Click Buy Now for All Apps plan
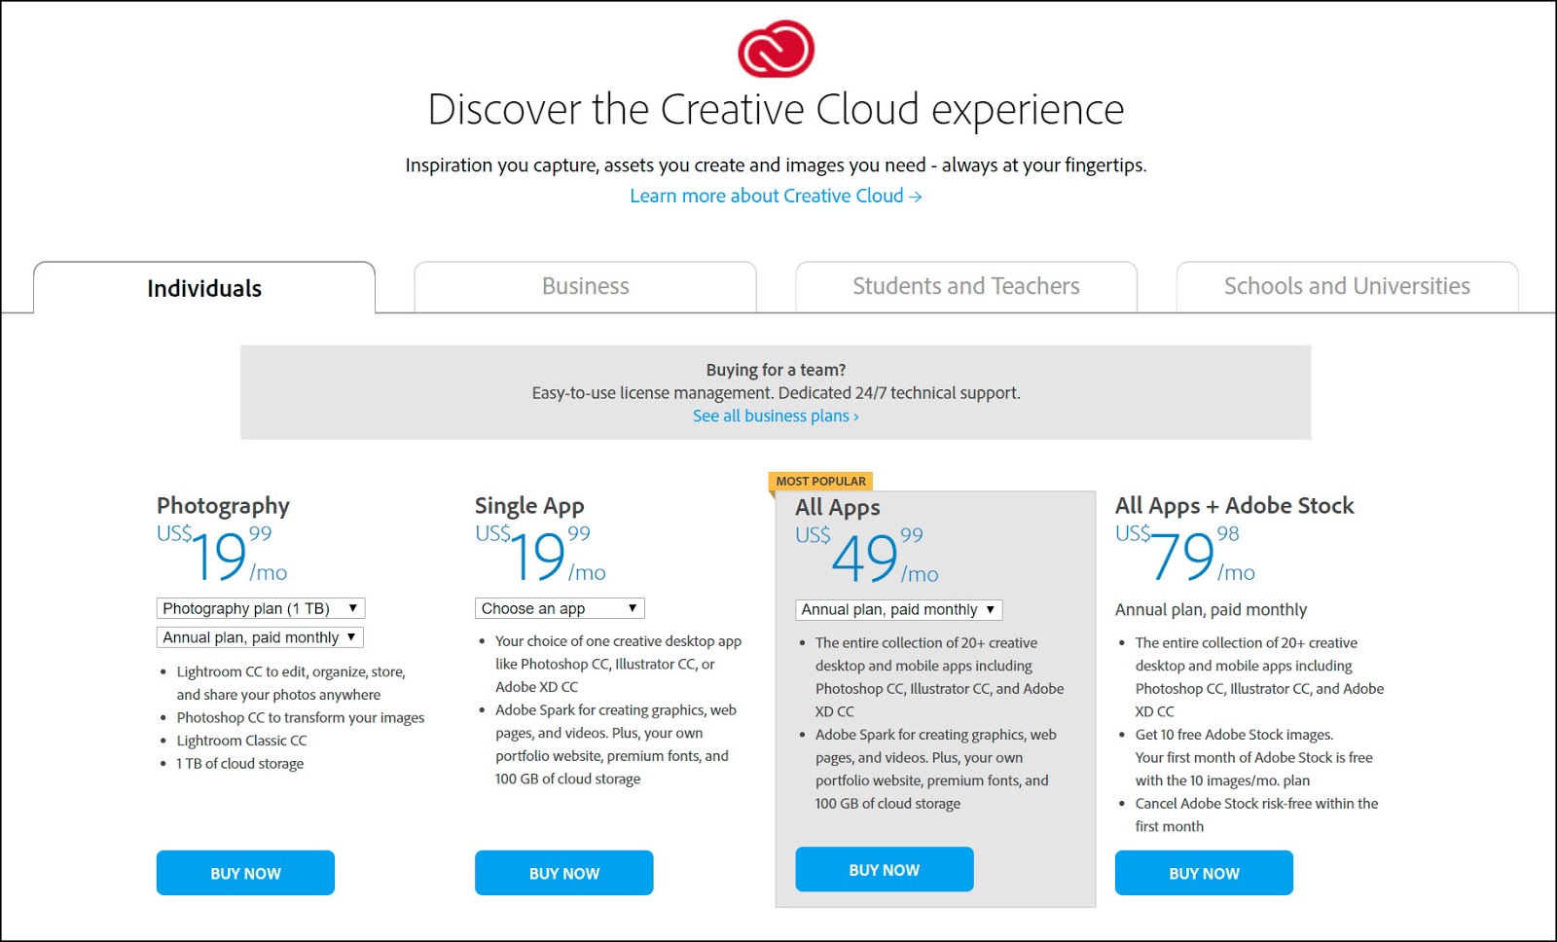Viewport: 1557px width, 942px height. [884, 869]
